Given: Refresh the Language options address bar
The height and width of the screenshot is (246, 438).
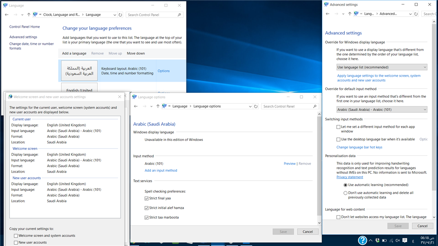Looking at the screenshot, I should pyautogui.click(x=256, y=106).
